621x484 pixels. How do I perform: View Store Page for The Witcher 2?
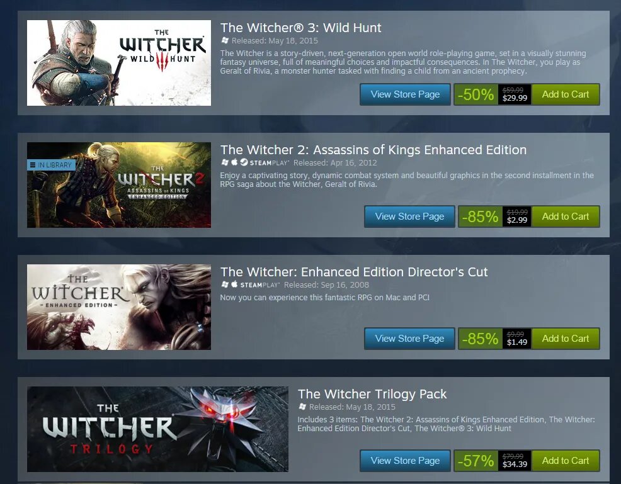point(409,217)
